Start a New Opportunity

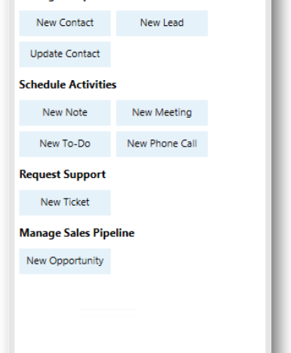(x=65, y=261)
